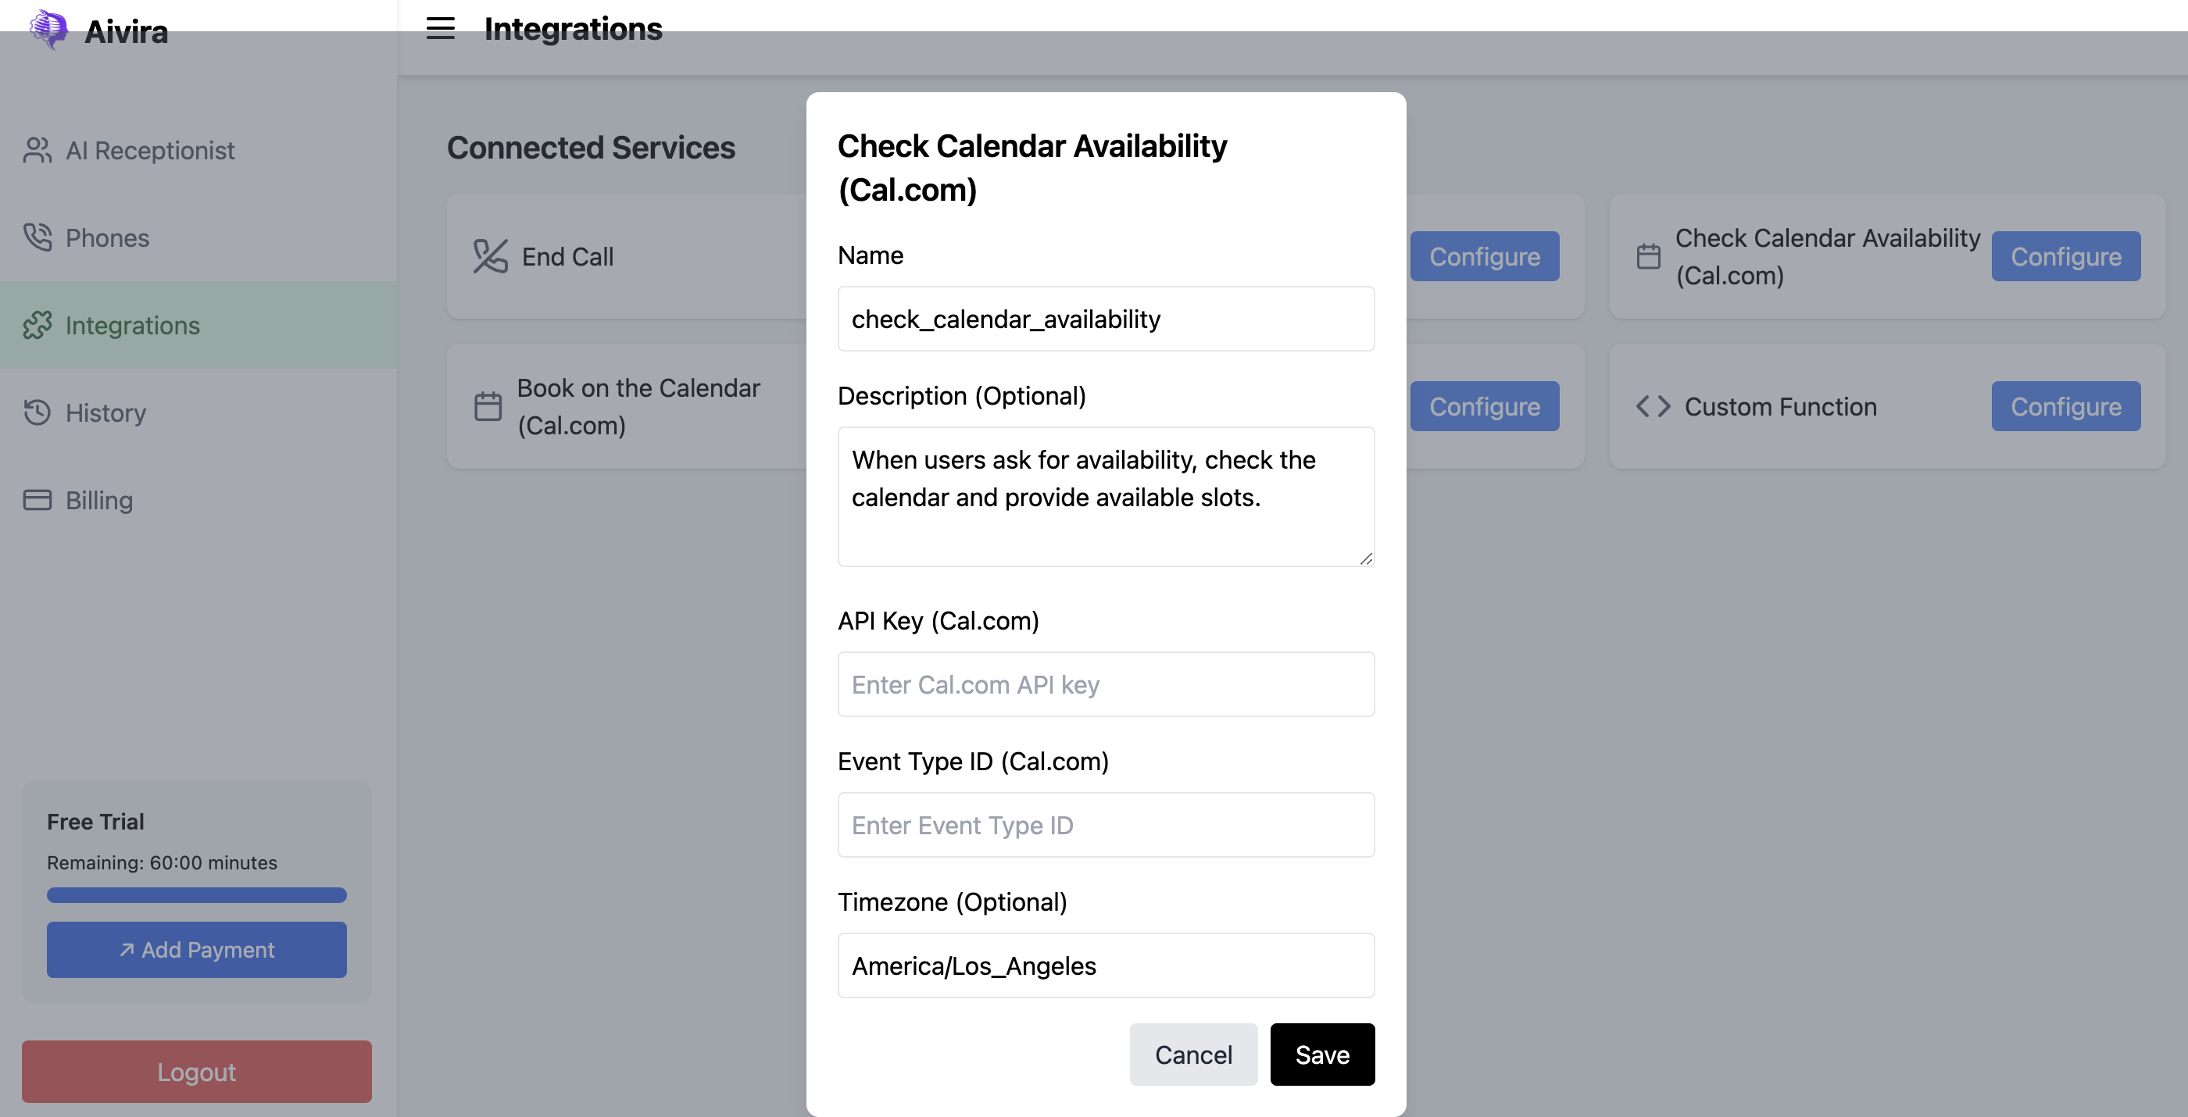Click the Add Payment button
The image size is (2188, 1117).
196,950
